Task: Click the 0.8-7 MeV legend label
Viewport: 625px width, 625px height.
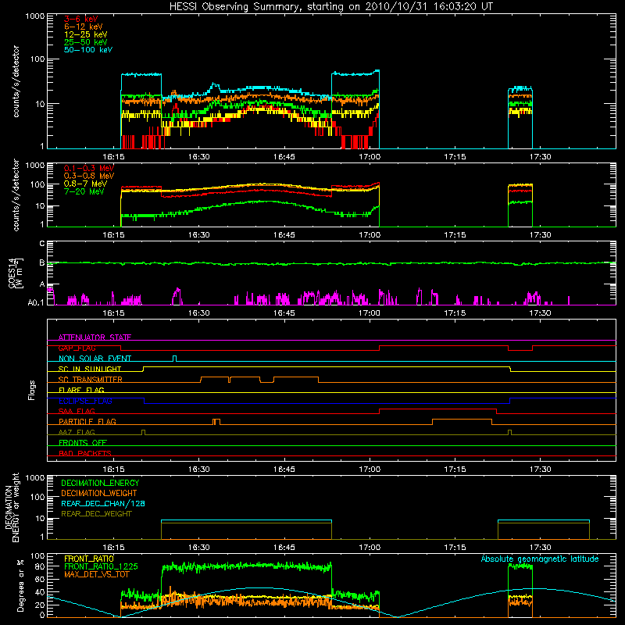Action: [x=85, y=184]
